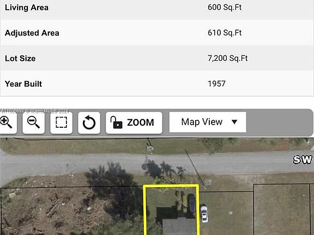Viewport: 314px width, 235px height.
Task: Click the yellow highlighted parcel outline
Action: click(171, 210)
